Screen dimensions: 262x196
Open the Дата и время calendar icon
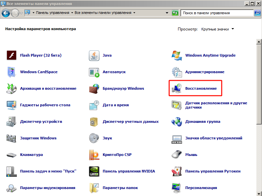(94, 105)
